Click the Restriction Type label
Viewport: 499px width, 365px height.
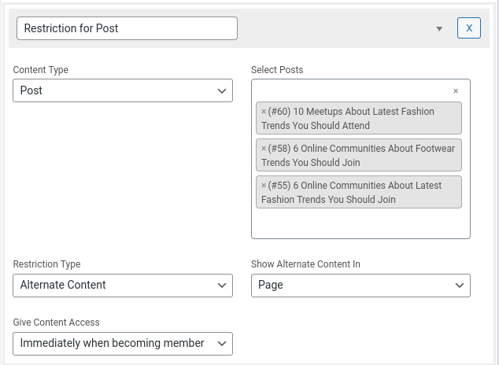[46, 264]
